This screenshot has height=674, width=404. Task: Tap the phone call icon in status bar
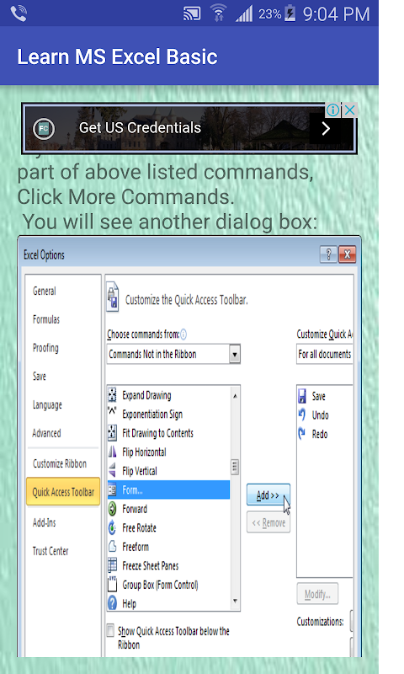pyautogui.click(x=19, y=13)
